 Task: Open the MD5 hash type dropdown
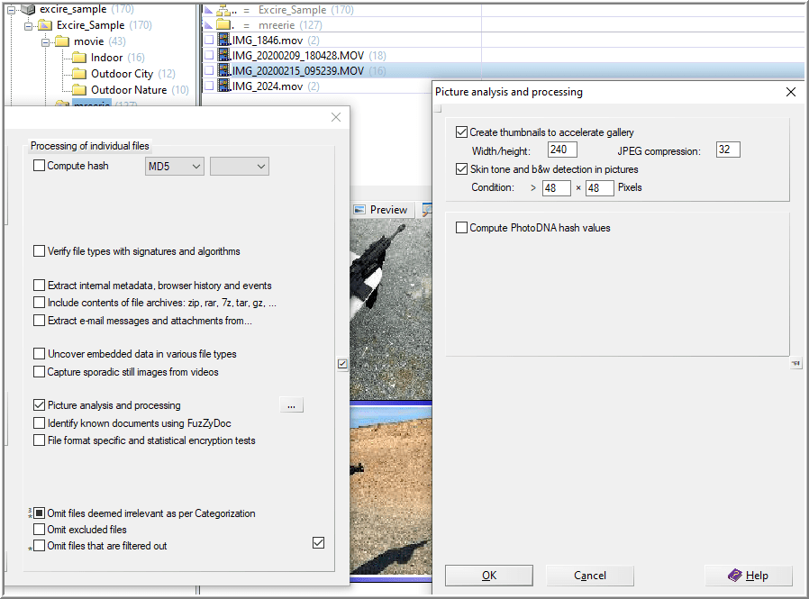click(174, 167)
